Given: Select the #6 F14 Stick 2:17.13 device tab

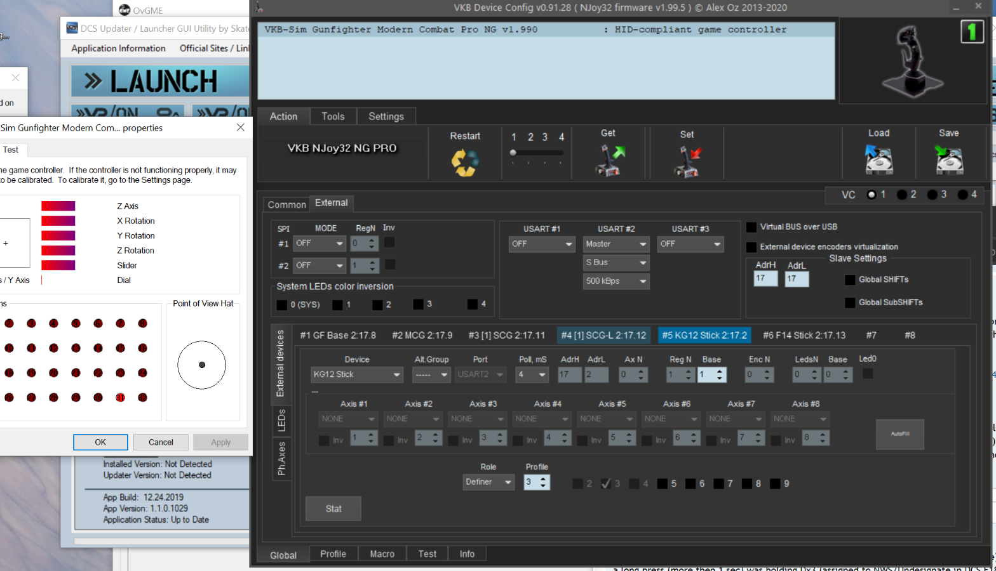Looking at the screenshot, I should pos(804,335).
